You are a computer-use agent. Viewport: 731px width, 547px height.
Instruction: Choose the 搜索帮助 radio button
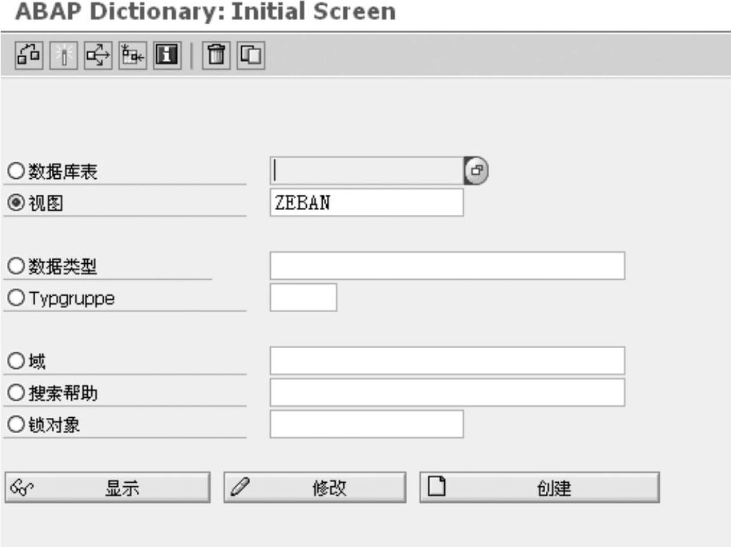[16, 392]
